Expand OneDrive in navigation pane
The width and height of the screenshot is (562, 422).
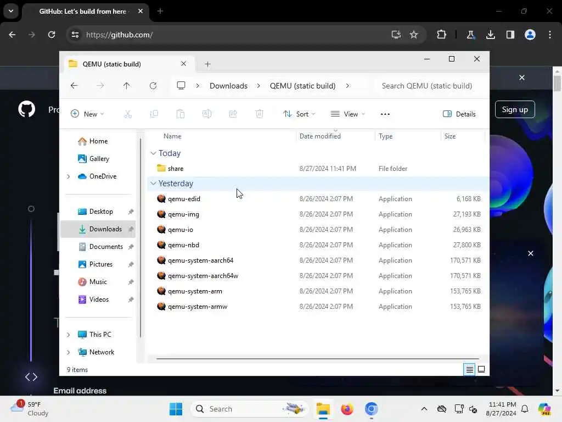click(69, 176)
